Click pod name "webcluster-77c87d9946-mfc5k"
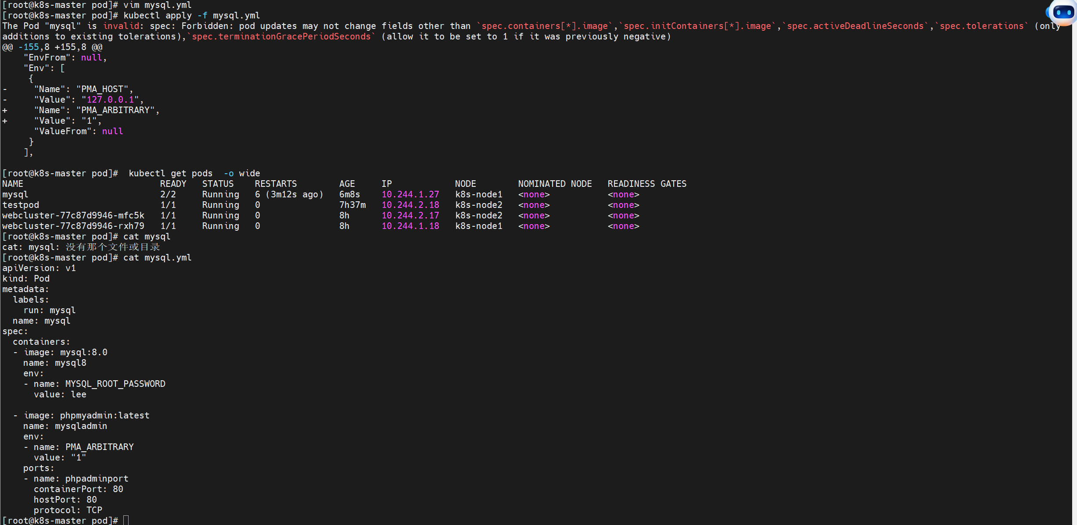 point(73,215)
